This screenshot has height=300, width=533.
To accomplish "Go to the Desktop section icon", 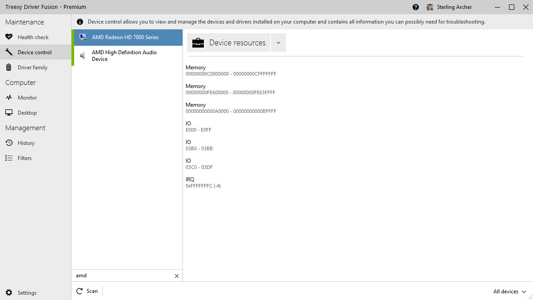I will point(9,112).
